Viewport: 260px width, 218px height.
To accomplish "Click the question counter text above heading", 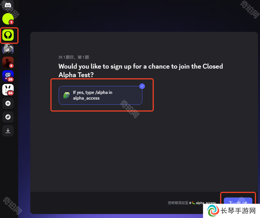I will [x=74, y=57].
